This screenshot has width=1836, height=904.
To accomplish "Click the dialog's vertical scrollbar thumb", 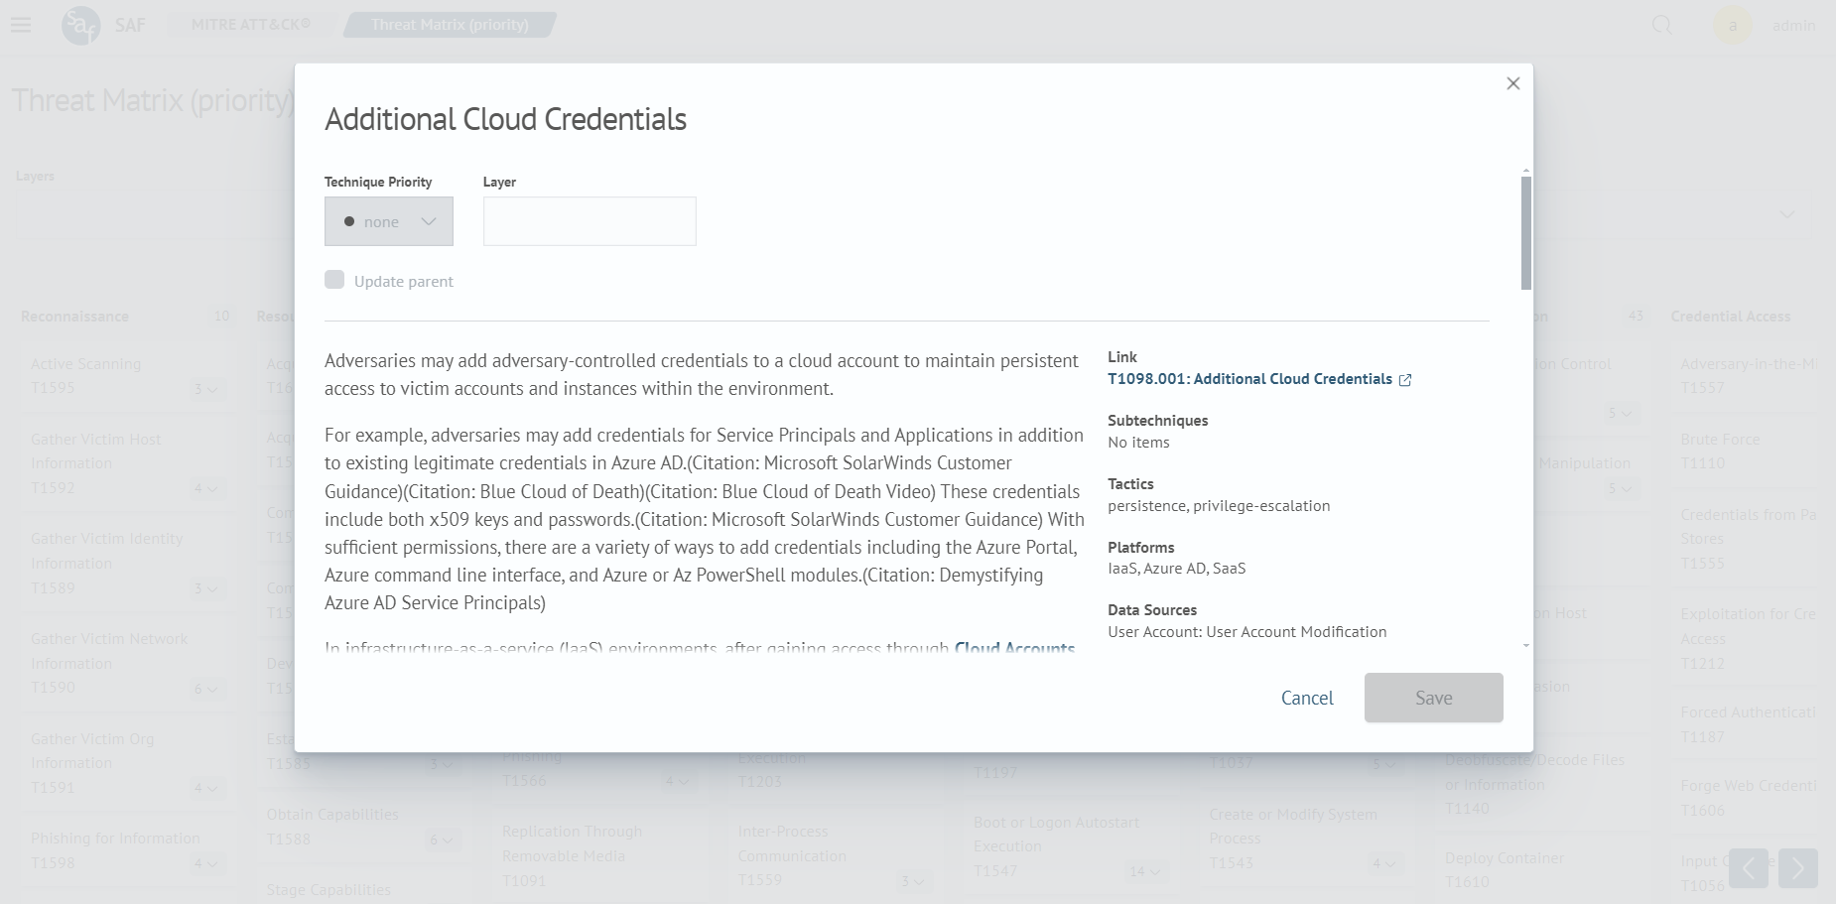I will 1526,233.
